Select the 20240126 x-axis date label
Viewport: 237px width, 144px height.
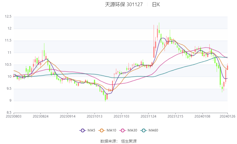228,116
